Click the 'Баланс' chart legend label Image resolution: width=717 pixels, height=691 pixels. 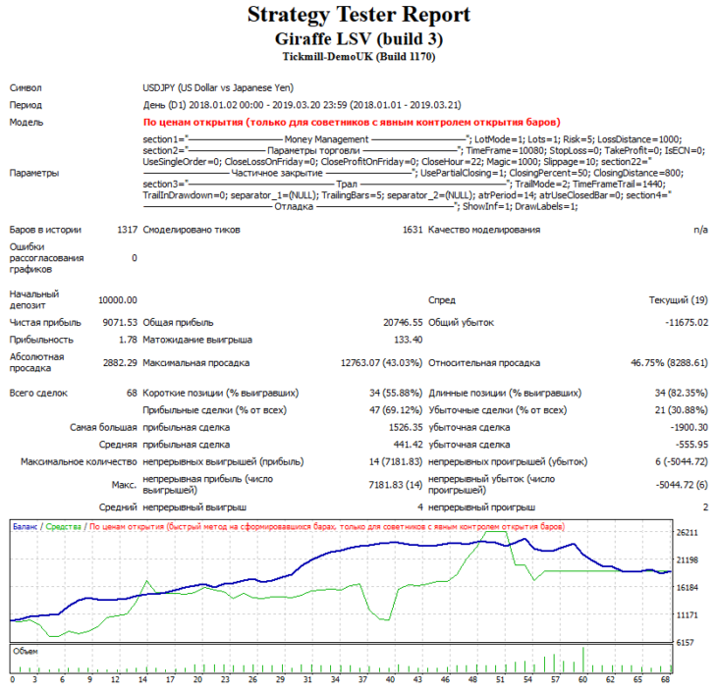[x=26, y=526]
